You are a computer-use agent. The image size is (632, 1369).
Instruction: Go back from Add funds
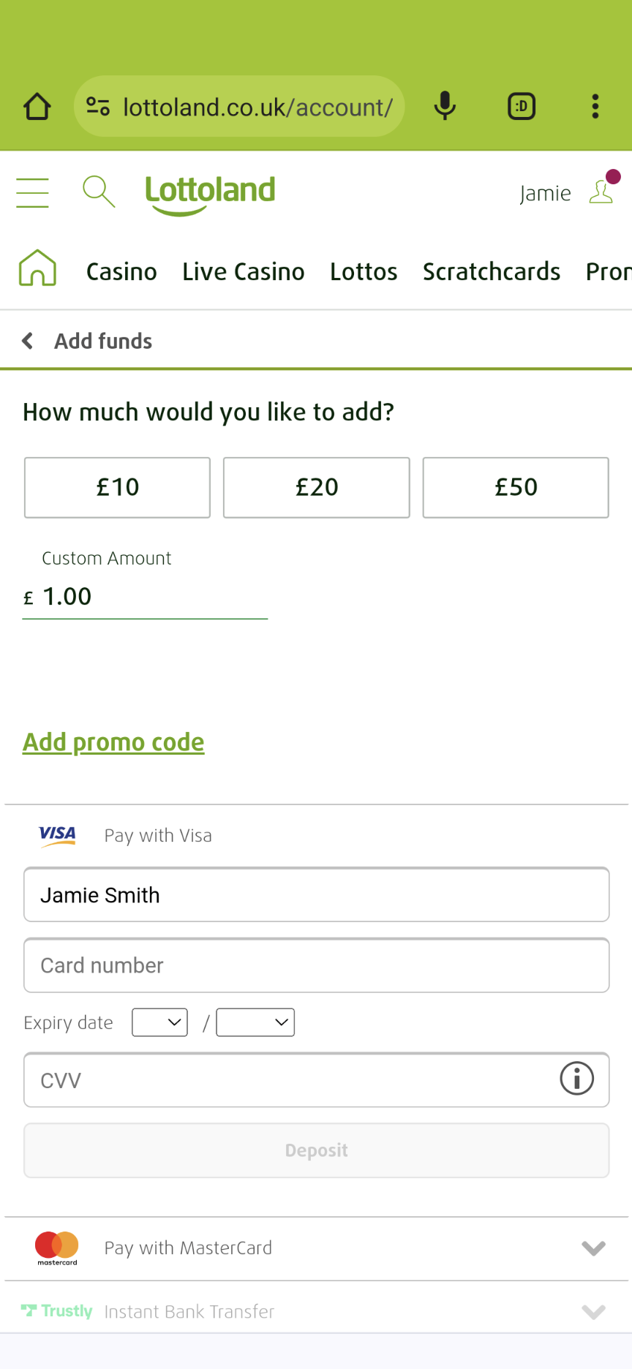coord(28,341)
